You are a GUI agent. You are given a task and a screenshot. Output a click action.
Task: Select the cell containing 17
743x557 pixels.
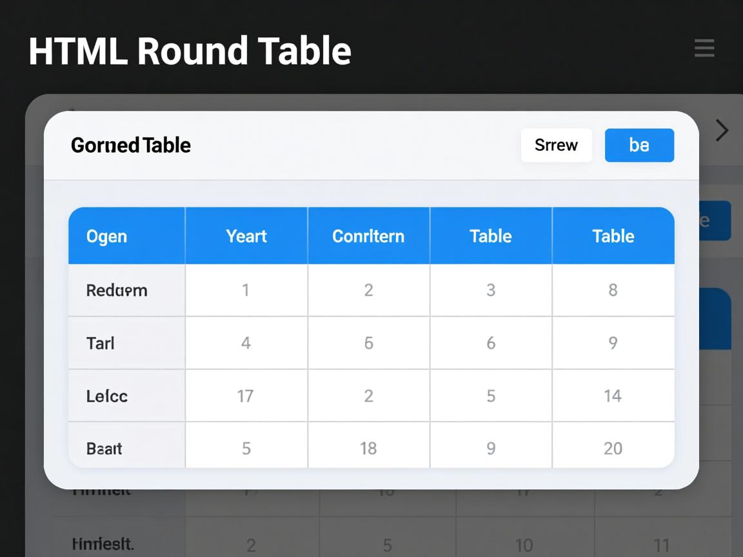245,396
